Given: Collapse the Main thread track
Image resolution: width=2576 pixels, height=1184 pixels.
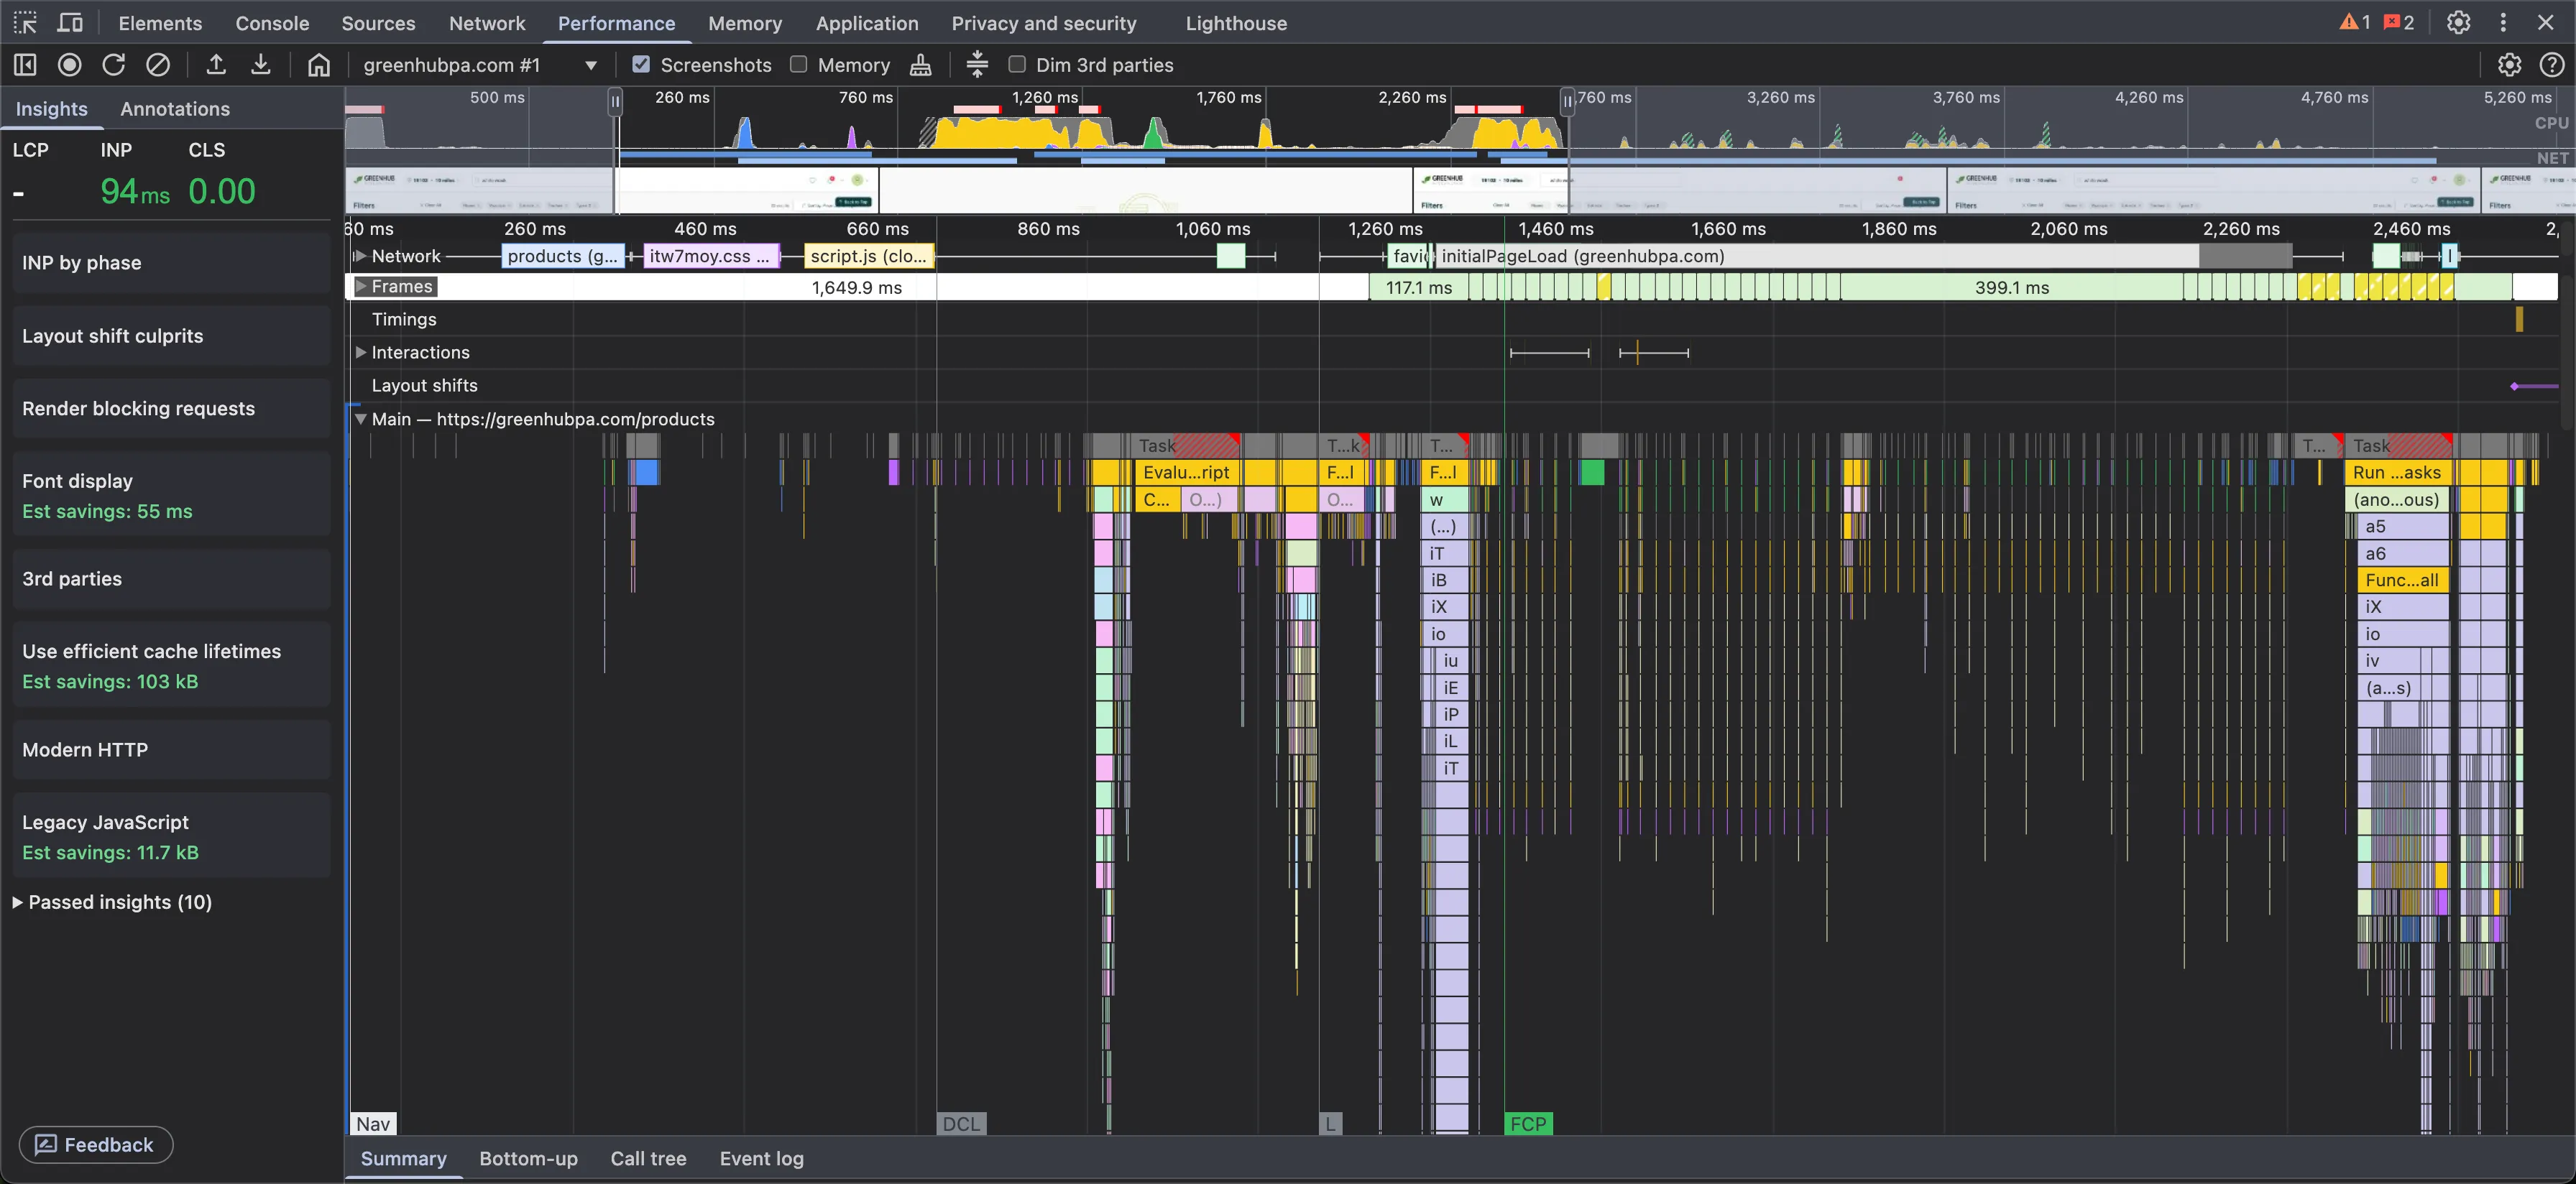Looking at the screenshot, I should (361, 419).
